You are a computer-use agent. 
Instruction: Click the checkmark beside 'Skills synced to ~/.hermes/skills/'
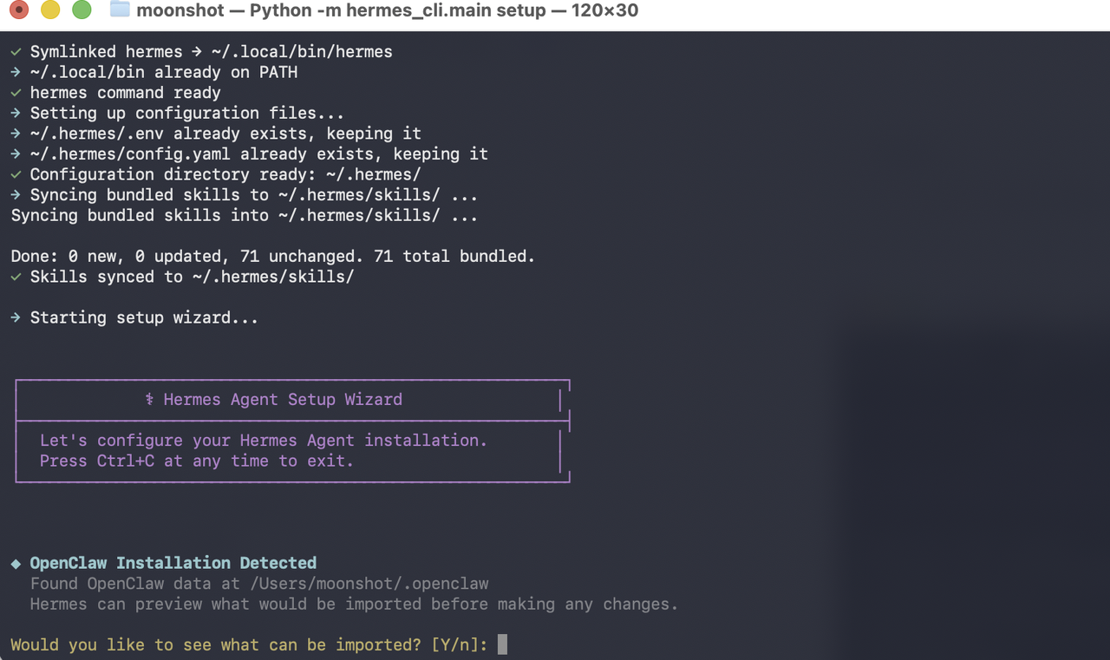(x=15, y=276)
